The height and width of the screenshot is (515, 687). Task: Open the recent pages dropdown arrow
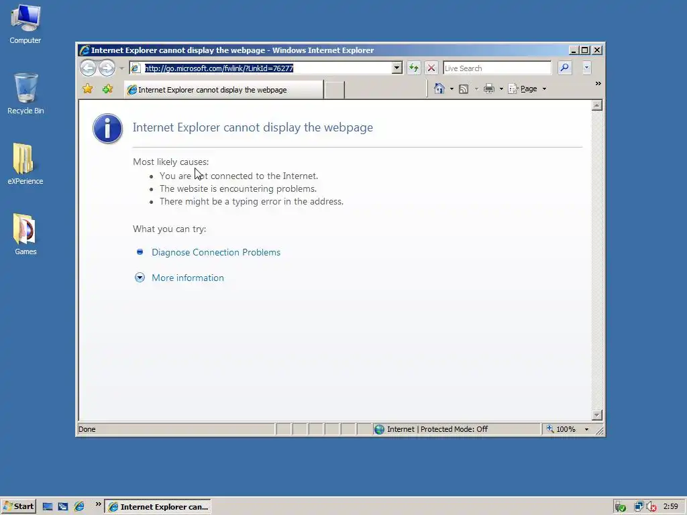[121, 68]
